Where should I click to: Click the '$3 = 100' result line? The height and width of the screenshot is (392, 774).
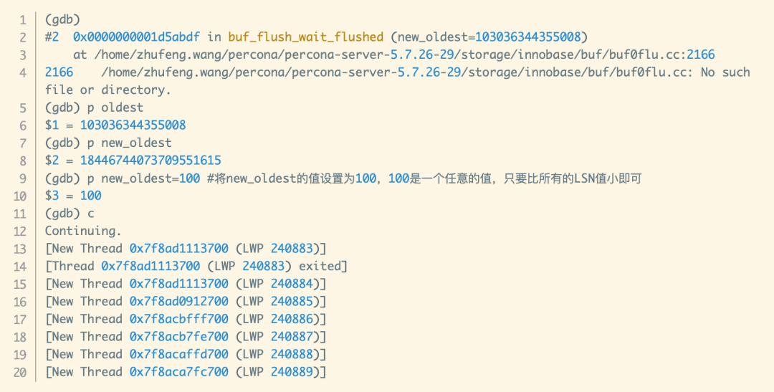pos(73,196)
